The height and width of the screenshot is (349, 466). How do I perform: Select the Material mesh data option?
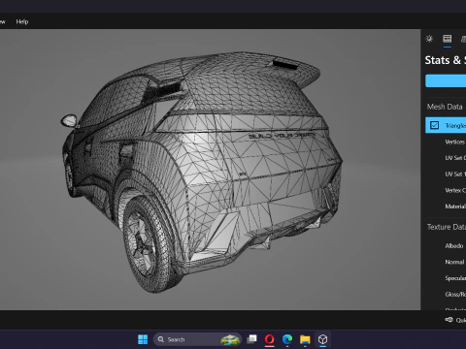[455, 206]
